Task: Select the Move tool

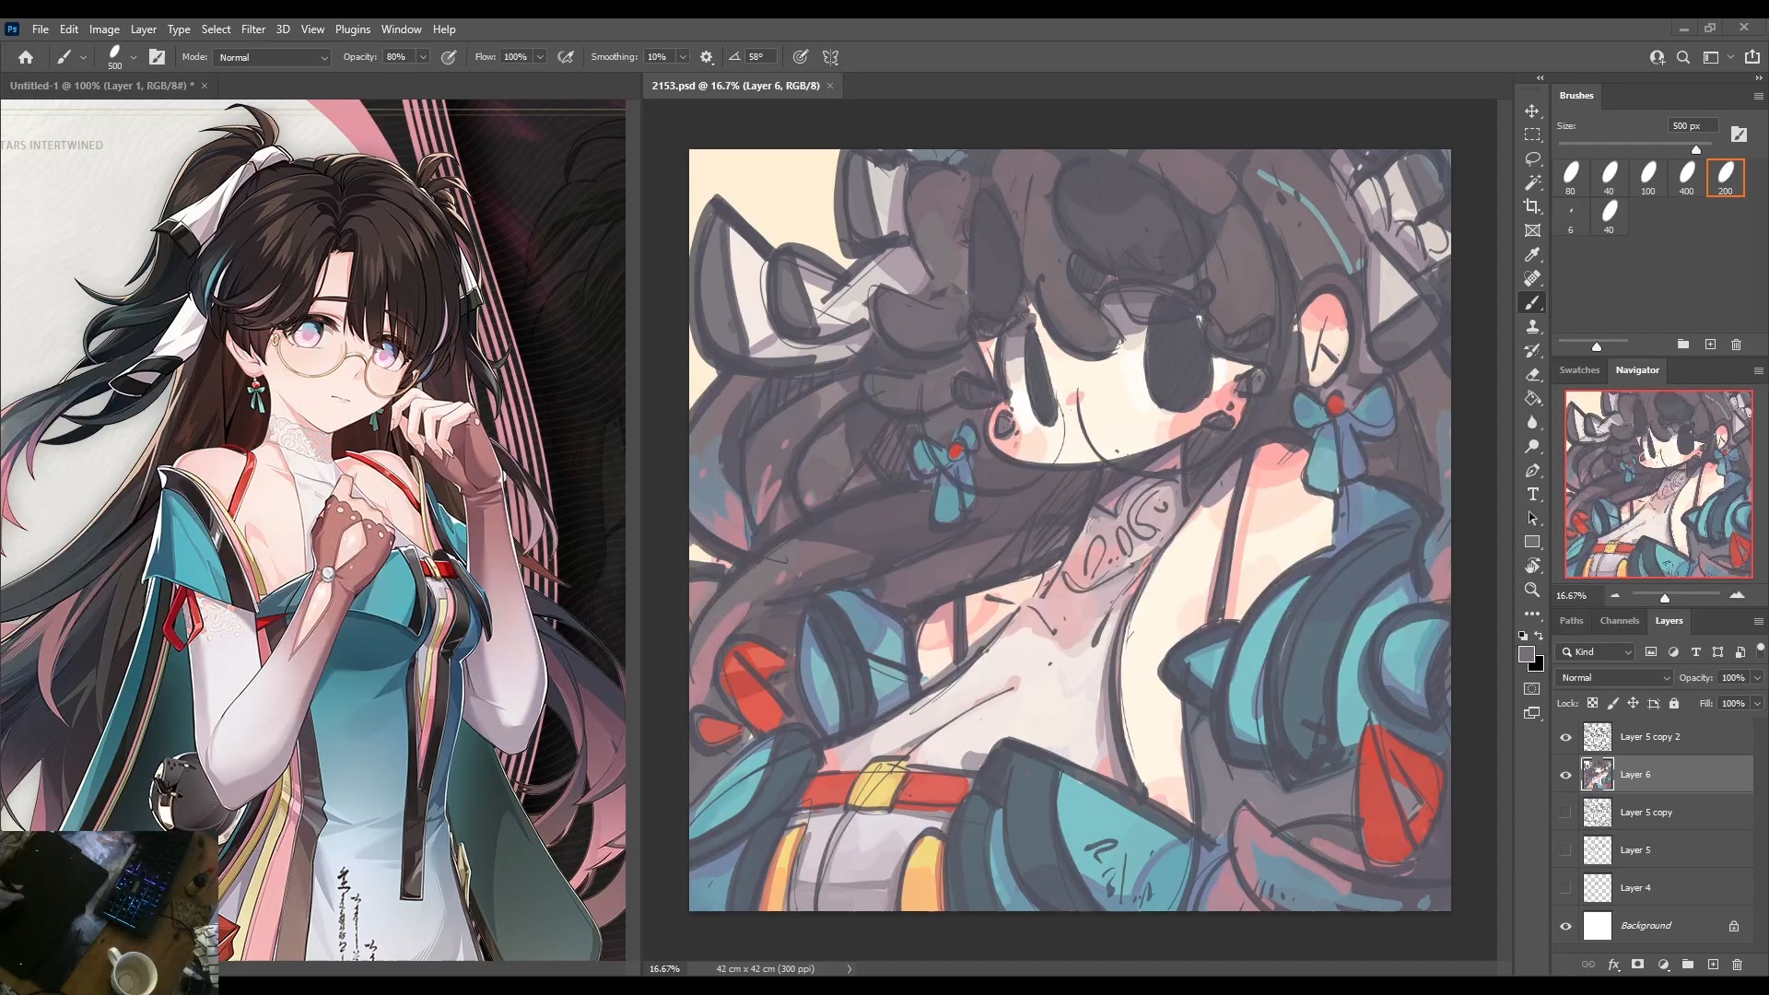Action: pos(1532,111)
